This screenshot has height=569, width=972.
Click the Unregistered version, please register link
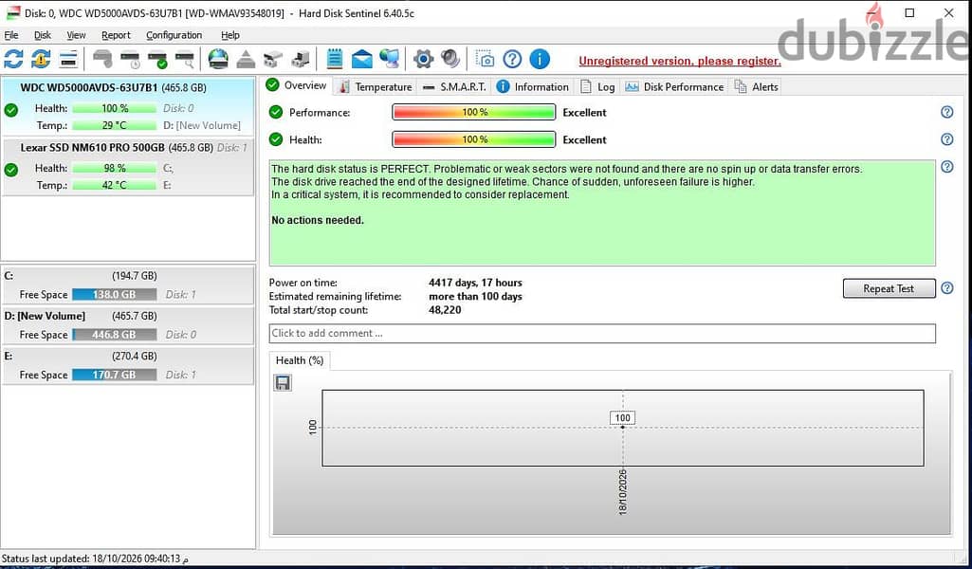(680, 61)
